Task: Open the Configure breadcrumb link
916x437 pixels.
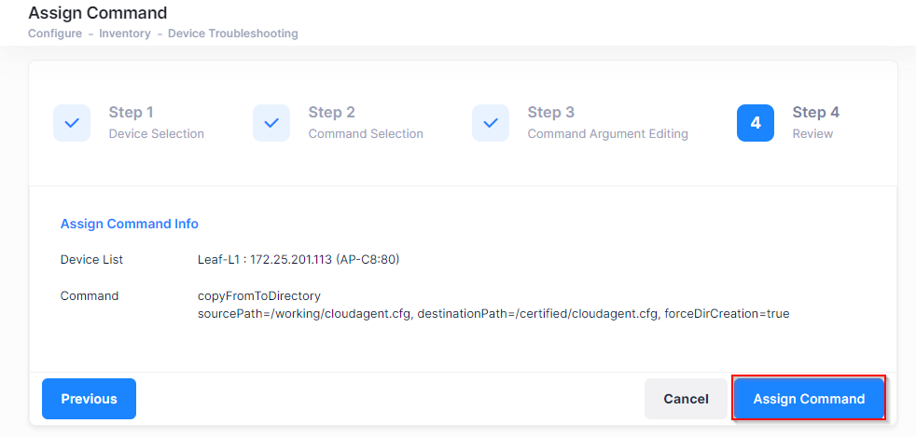Action: (x=54, y=34)
